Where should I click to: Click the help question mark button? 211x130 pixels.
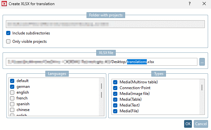[190, 4]
